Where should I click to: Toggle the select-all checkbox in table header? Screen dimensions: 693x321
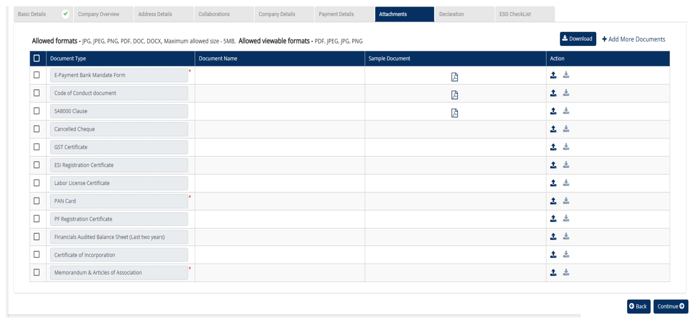click(37, 58)
